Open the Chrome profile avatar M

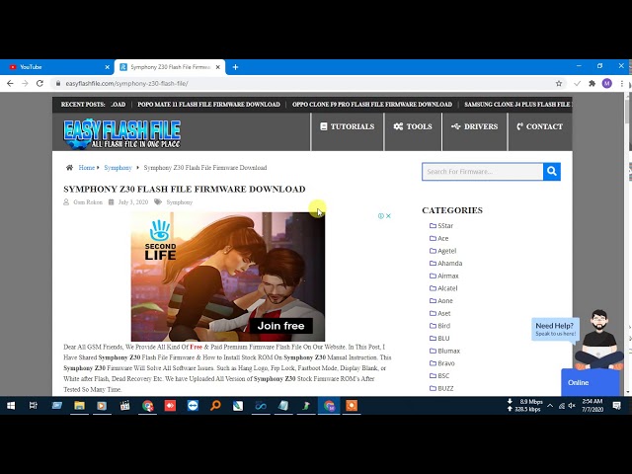(x=607, y=83)
